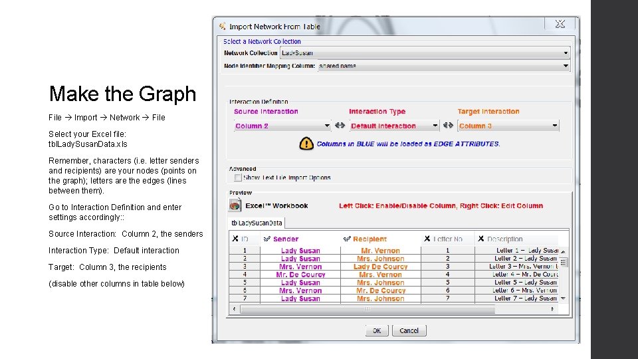Toggle the Recipient column header
638x359 pixels.
point(380,239)
